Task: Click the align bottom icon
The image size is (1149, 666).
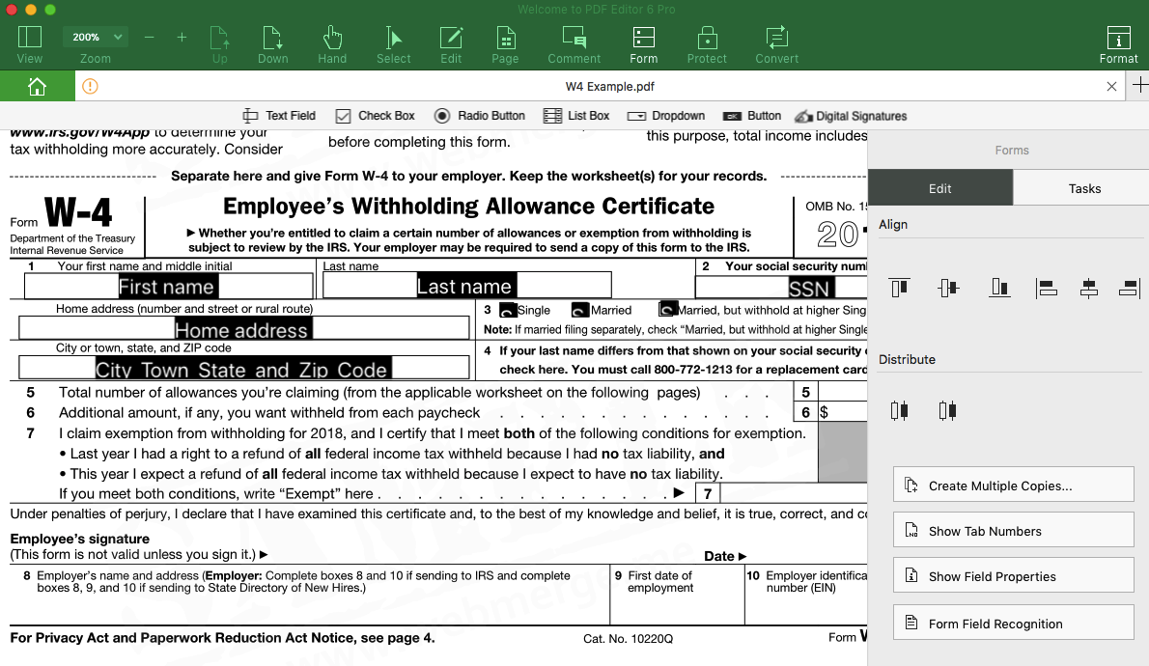Action: (999, 288)
